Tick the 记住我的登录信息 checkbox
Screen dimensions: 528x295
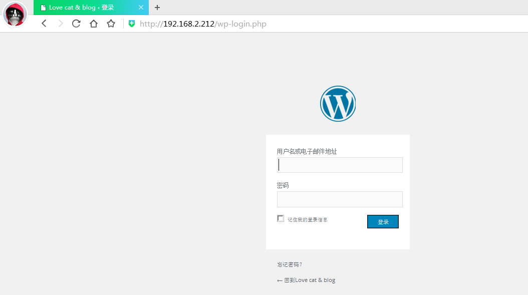[x=281, y=218]
